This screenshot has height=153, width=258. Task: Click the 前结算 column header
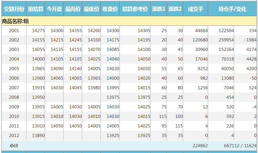point(36,9)
